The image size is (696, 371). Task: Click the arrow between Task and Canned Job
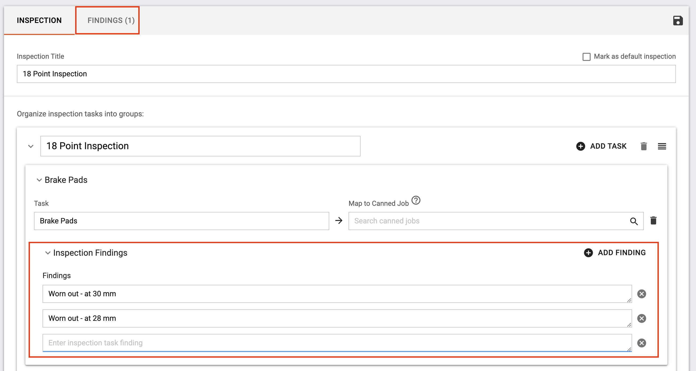click(x=339, y=220)
